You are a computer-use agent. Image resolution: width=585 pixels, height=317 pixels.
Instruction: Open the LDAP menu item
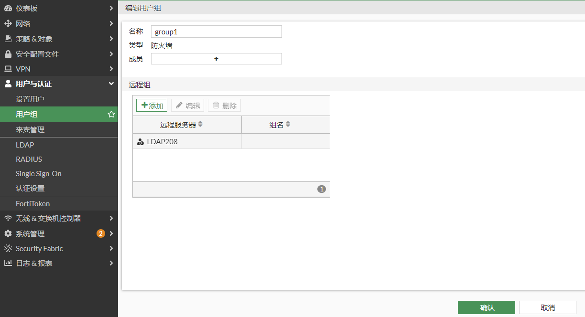tap(25, 145)
